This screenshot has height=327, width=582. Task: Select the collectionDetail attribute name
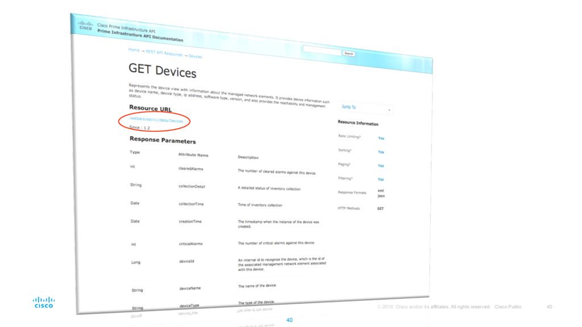point(192,186)
